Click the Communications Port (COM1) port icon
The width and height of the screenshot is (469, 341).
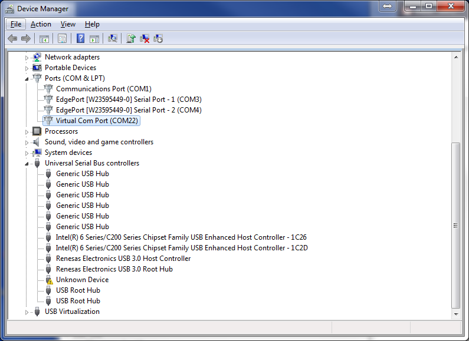coord(48,89)
